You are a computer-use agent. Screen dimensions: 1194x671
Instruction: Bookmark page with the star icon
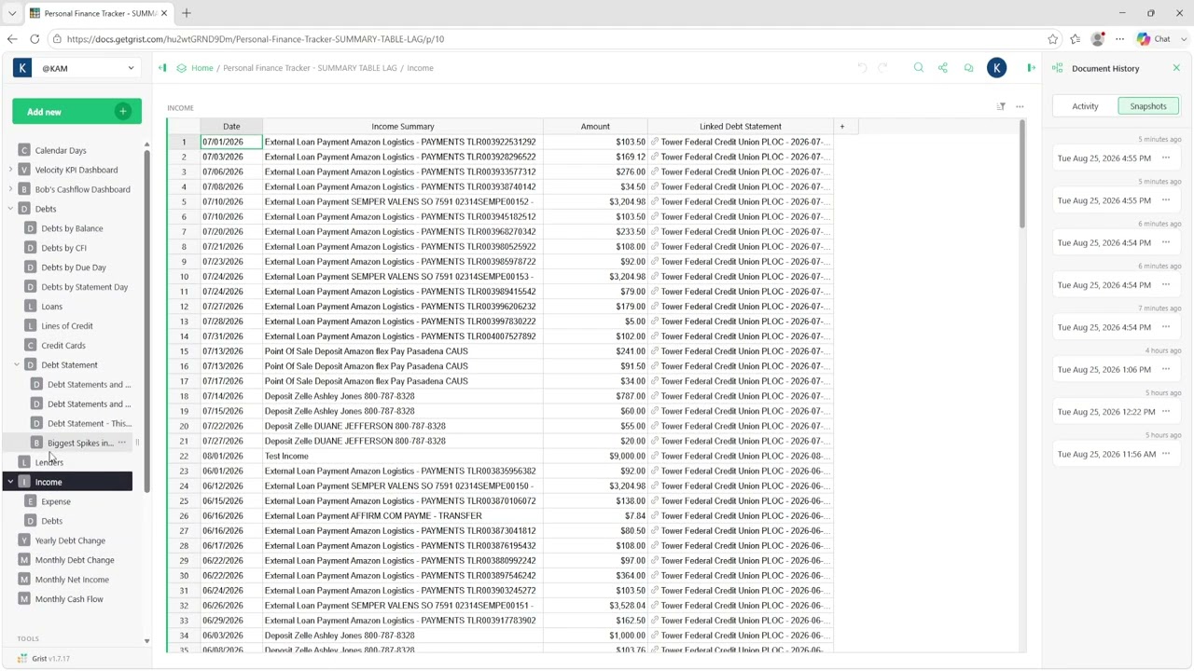[1053, 39]
